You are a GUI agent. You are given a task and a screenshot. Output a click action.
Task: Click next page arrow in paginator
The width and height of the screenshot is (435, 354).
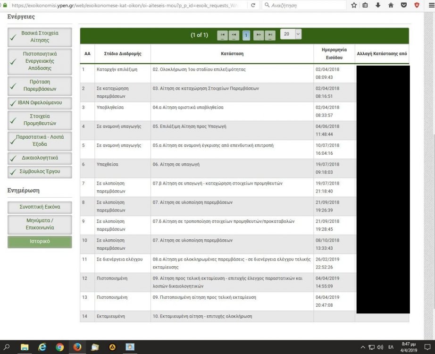pyautogui.click(x=258, y=35)
